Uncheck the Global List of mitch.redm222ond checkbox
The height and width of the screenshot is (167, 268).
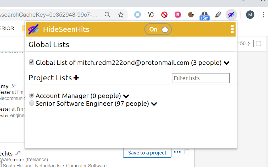pyautogui.click(x=32, y=62)
